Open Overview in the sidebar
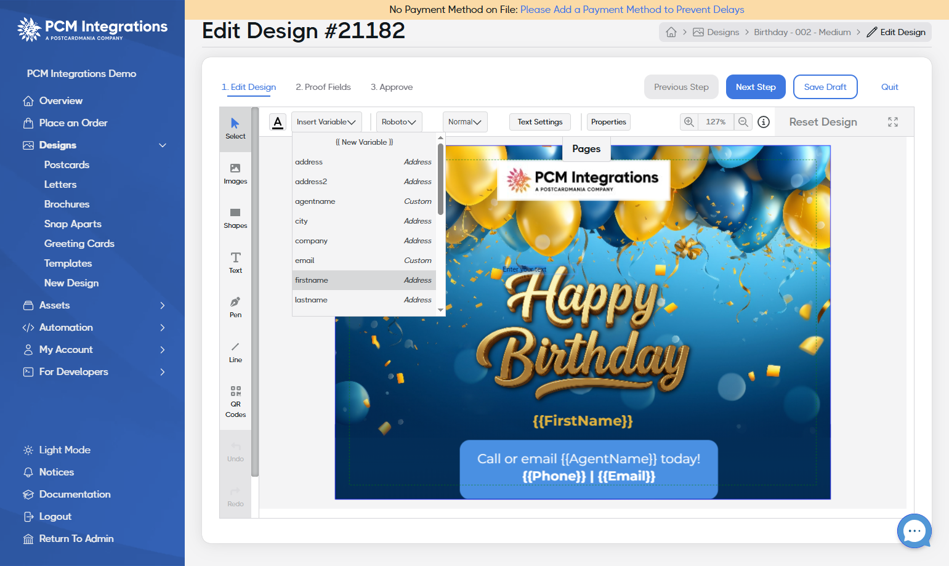Image resolution: width=949 pixels, height=566 pixels. tap(60, 100)
